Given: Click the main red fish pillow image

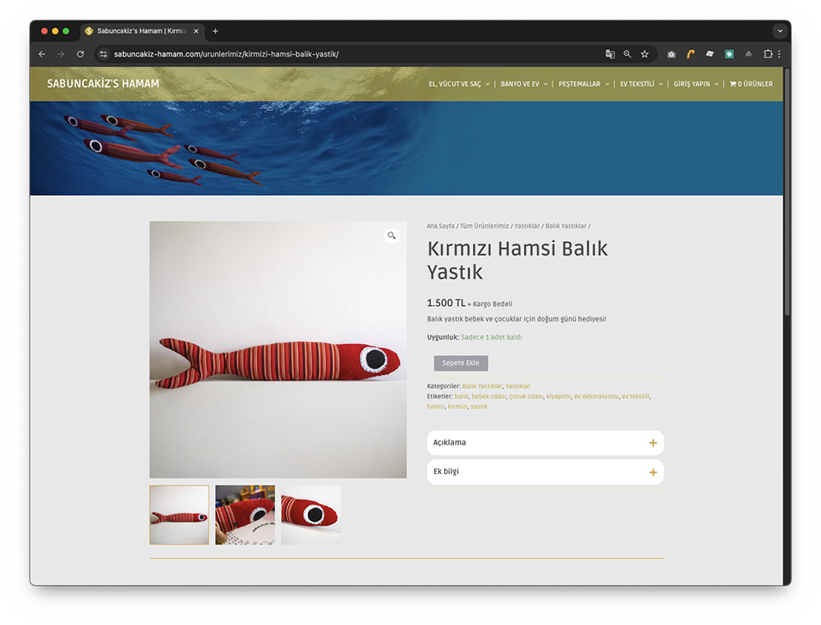Looking at the screenshot, I should click(x=278, y=349).
